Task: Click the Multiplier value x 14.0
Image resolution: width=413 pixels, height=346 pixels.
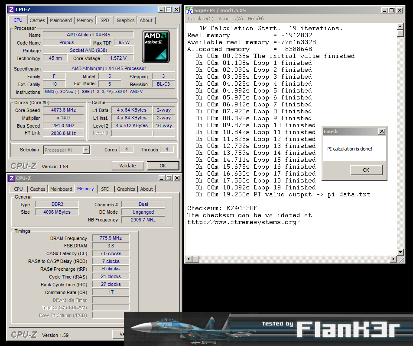Action: click(63, 118)
